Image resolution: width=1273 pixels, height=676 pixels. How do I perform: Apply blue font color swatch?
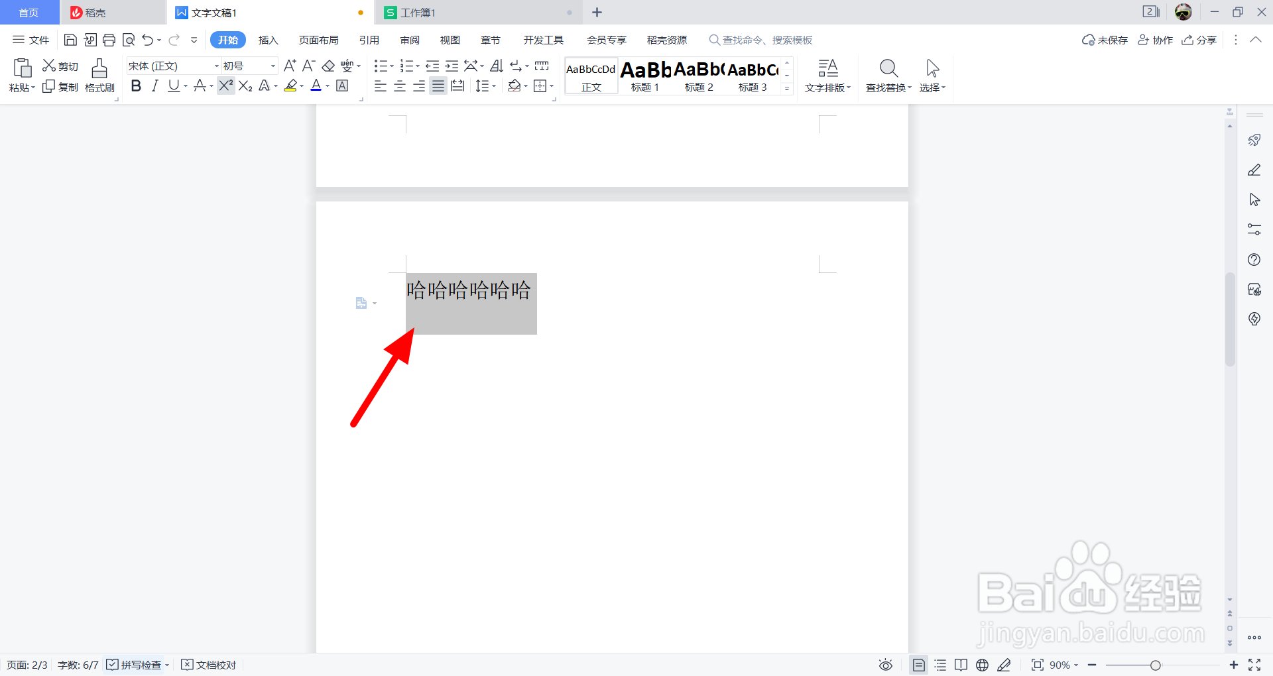[316, 85]
